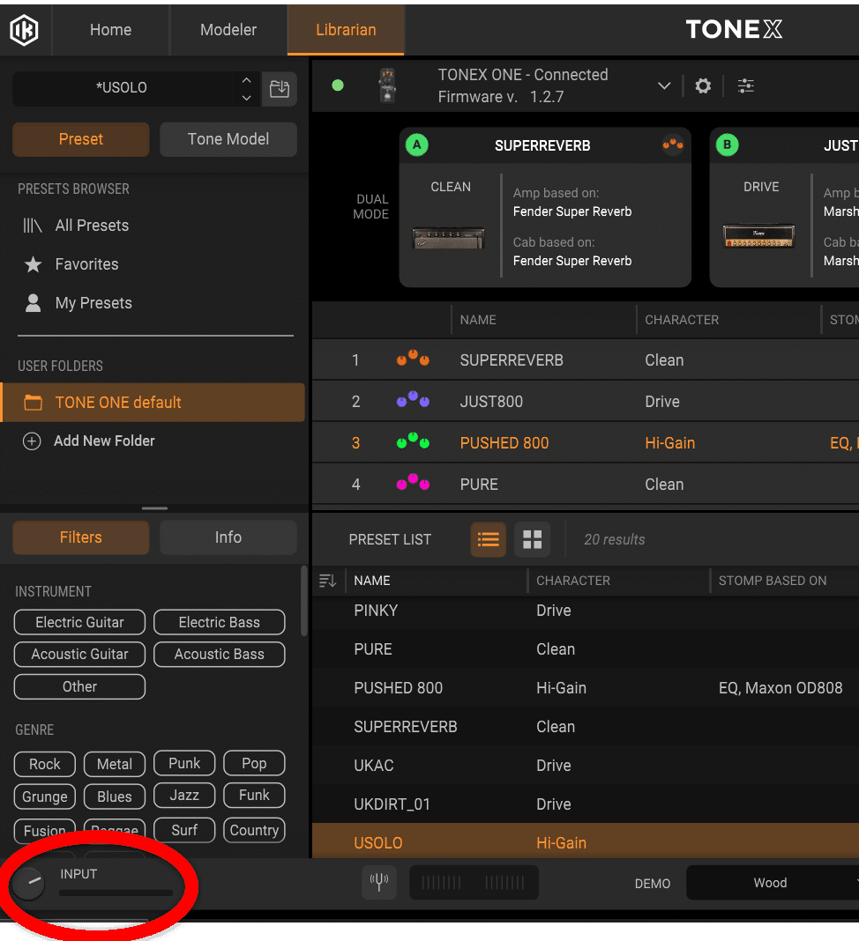The image size is (859, 941).
Task: Switch to the Modeler tab
Action: pyautogui.click(x=228, y=29)
